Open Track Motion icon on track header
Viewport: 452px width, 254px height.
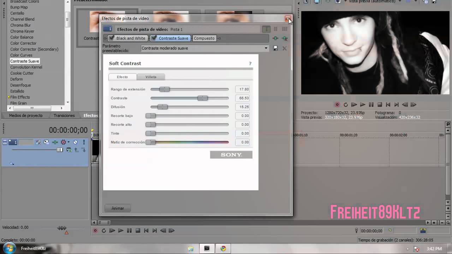pyautogui.click(x=46, y=142)
